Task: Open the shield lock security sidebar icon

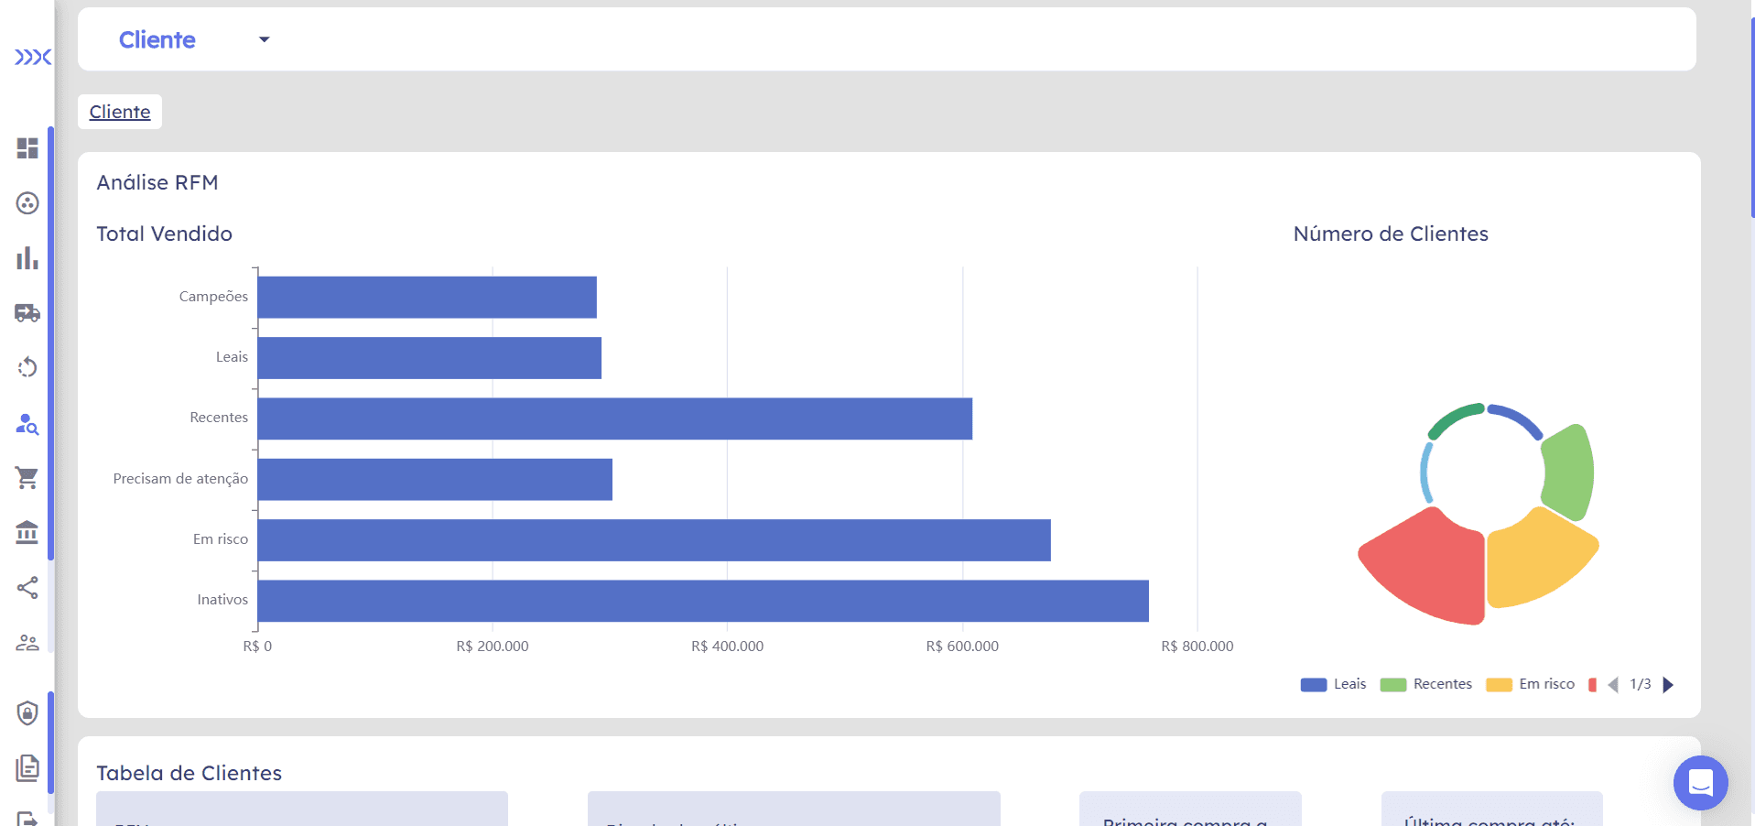Action: (x=27, y=712)
